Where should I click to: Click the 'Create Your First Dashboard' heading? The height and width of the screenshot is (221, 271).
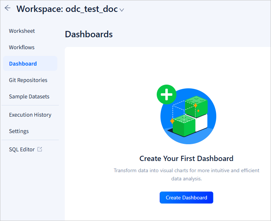[186, 158]
